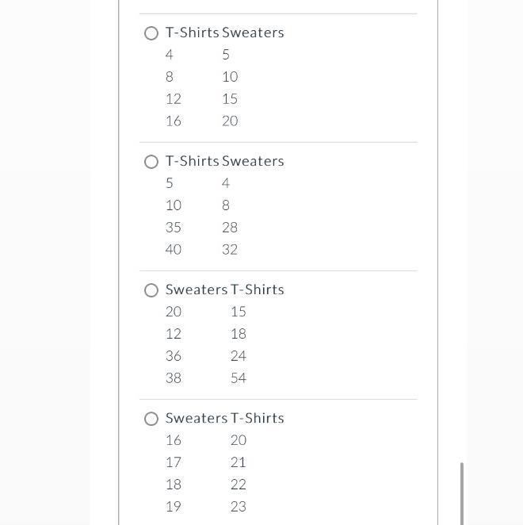Click the value 28 in the Sweaters column
Viewport: 523px width, 525px height.
[x=230, y=228]
